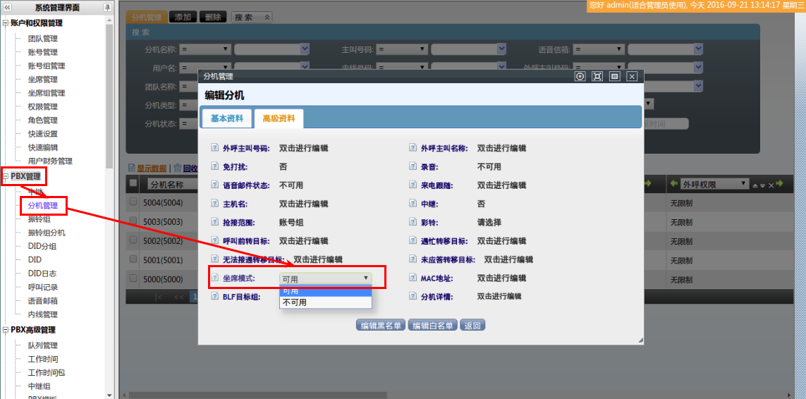Click the 编辑黑名单 button
The width and height of the screenshot is (806, 399).
click(x=381, y=326)
